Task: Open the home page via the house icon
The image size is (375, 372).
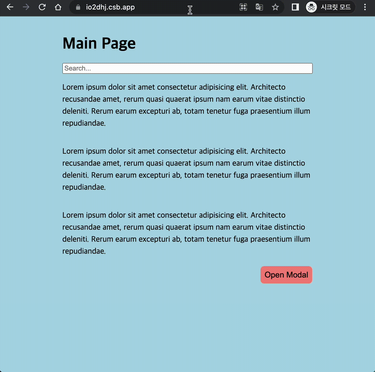Action: pos(58,7)
